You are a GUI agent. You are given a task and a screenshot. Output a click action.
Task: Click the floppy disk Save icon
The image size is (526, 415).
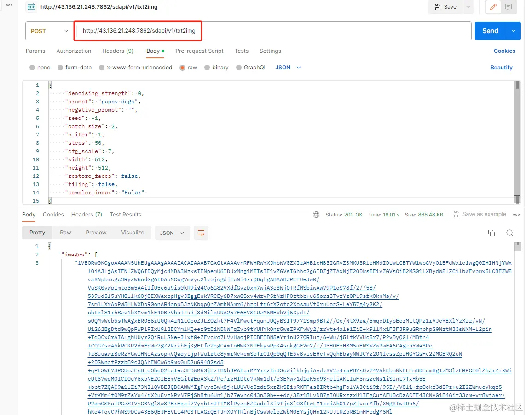click(437, 7)
